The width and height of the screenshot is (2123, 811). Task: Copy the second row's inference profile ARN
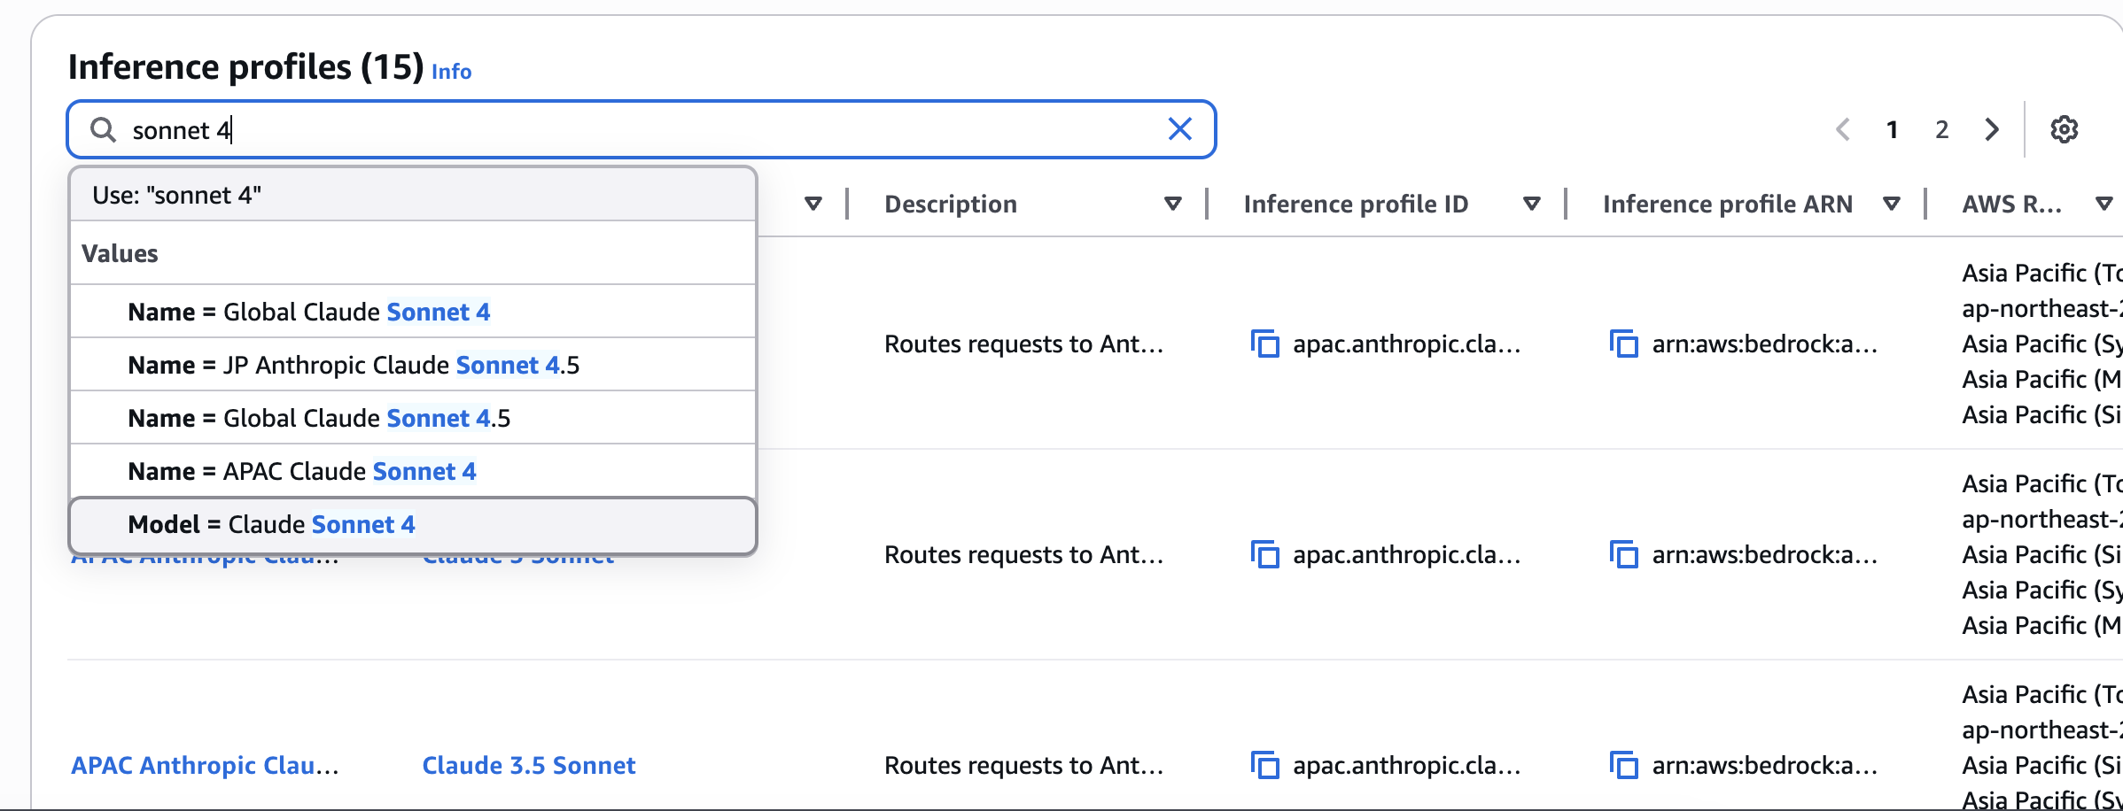1623,555
